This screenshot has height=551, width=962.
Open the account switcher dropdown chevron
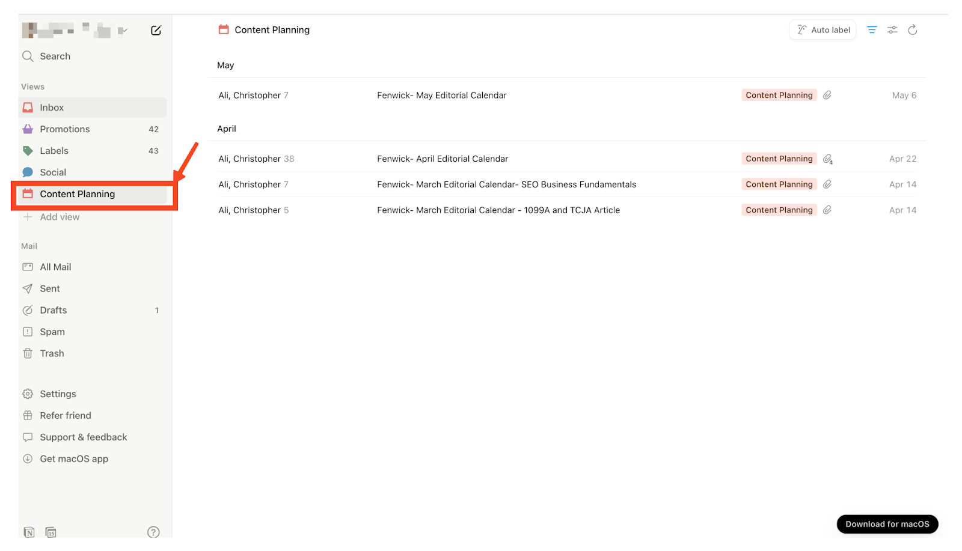click(123, 30)
